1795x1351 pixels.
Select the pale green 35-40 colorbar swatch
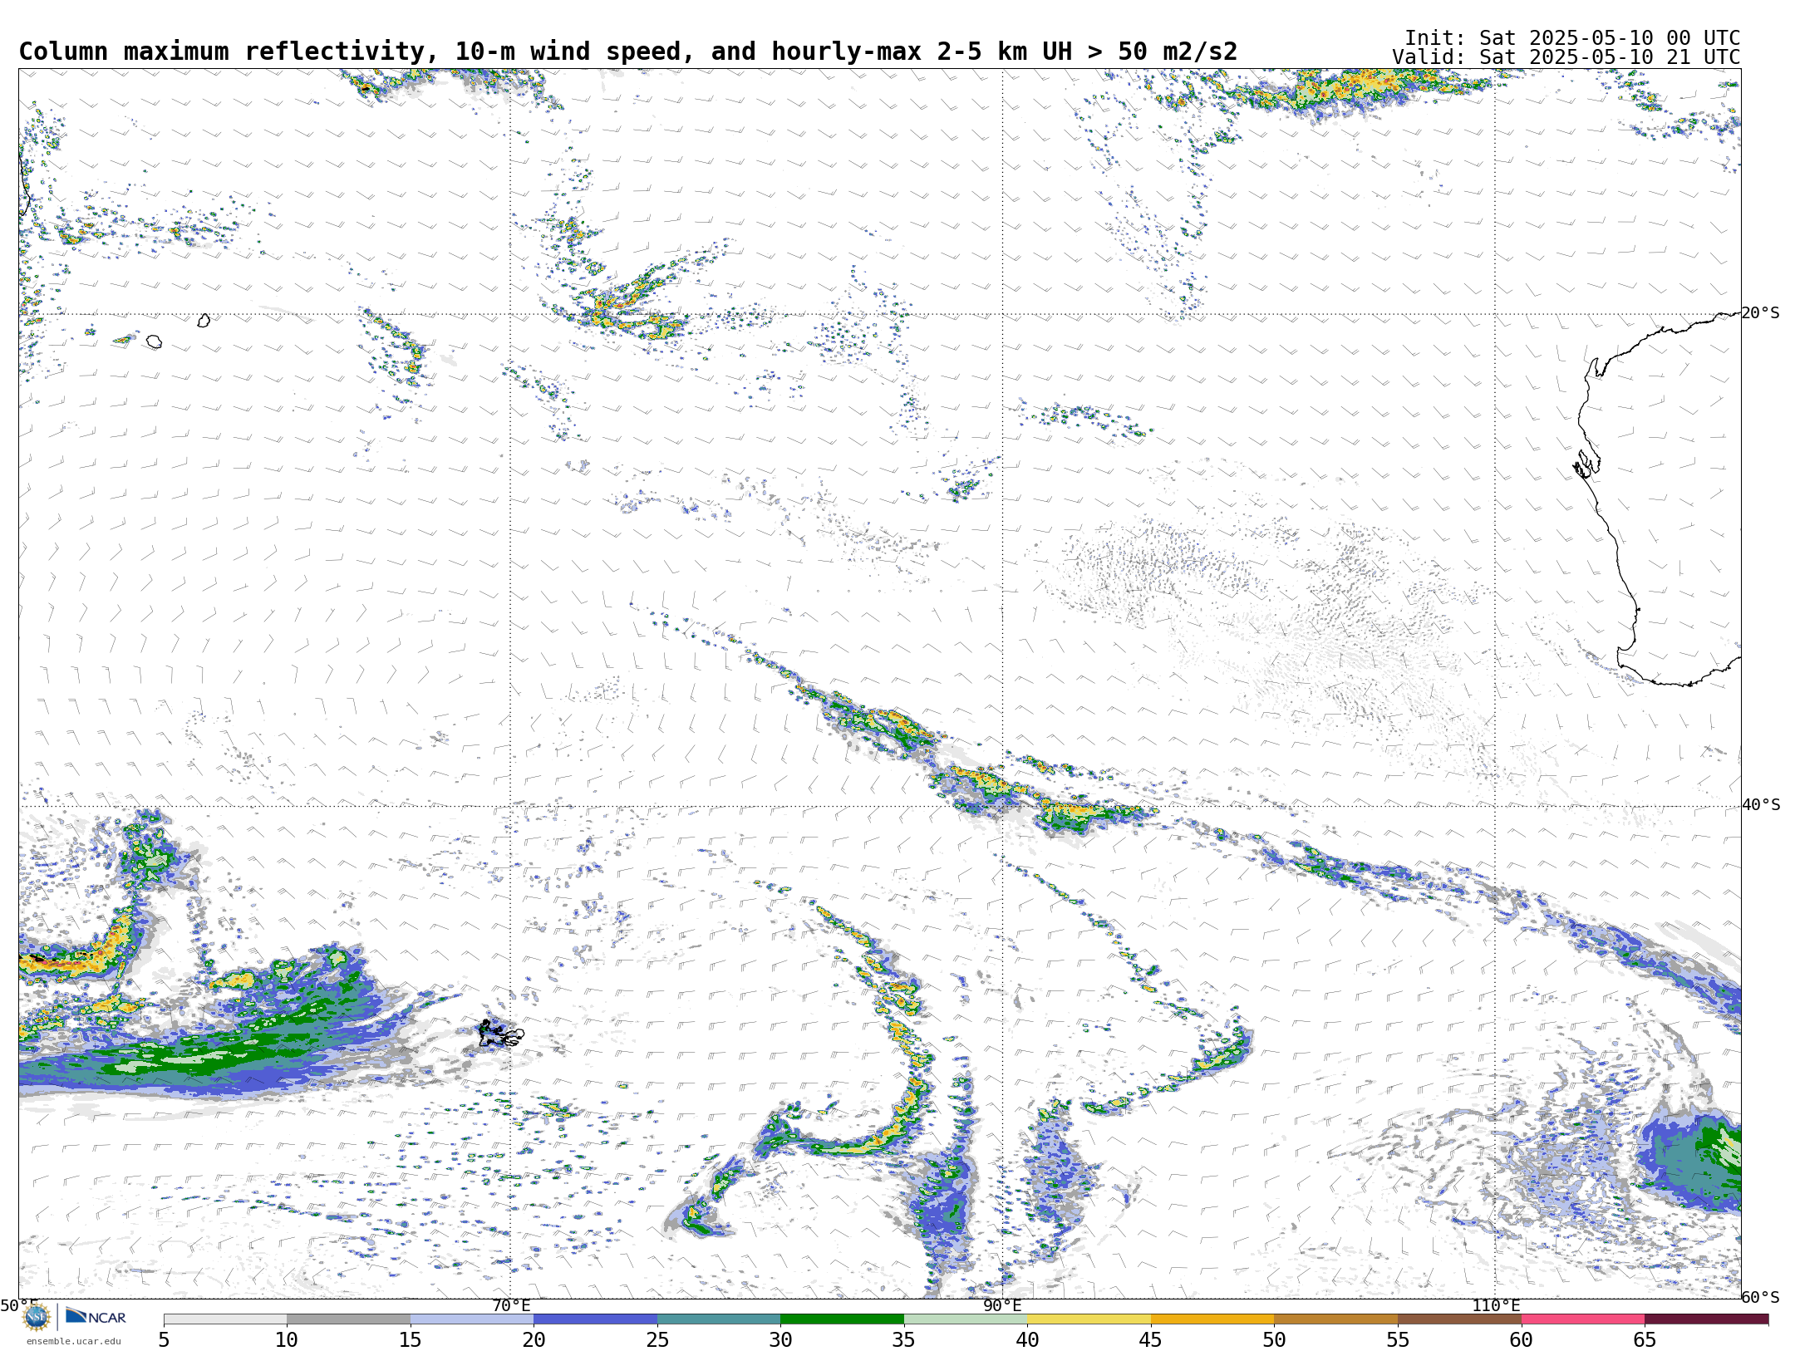[x=966, y=1319]
